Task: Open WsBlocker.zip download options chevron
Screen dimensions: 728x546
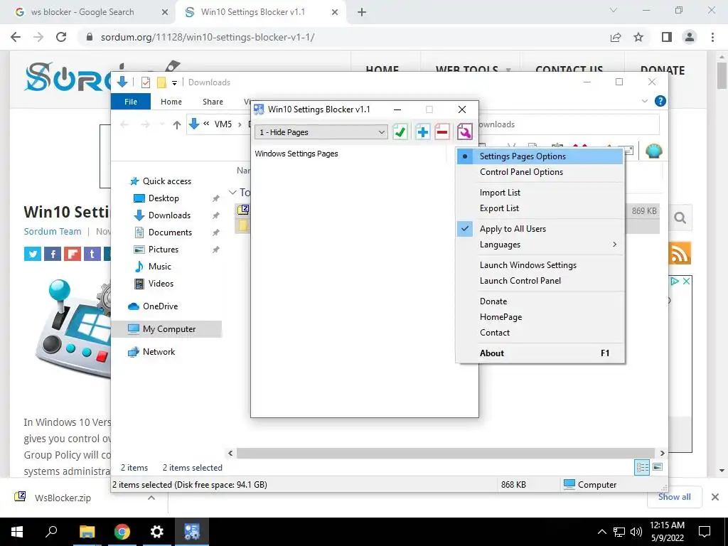Action: coord(151,498)
